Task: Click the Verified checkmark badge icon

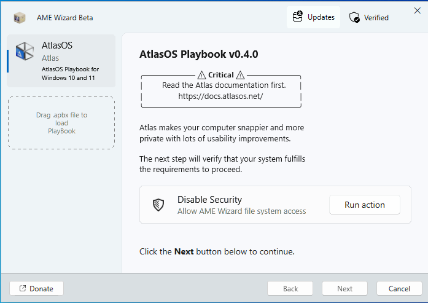Action: point(354,18)
